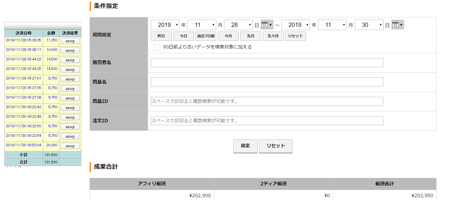Select the 今月 period button
Viewport: 466px width, 203px height.
[x=228, y=36]
